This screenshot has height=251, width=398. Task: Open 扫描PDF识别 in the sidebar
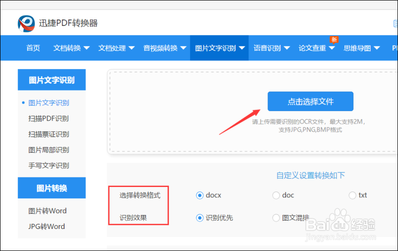click(48, 118)
